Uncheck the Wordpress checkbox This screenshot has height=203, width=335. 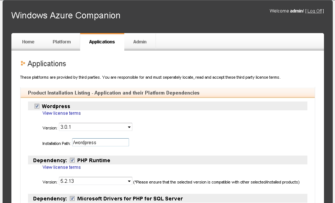(x=37, y=106)
